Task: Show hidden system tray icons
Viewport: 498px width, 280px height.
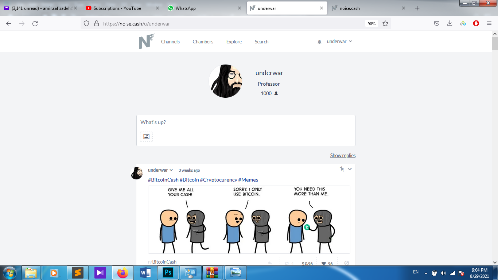Action: pyautogui.click(x=425, y=273)
